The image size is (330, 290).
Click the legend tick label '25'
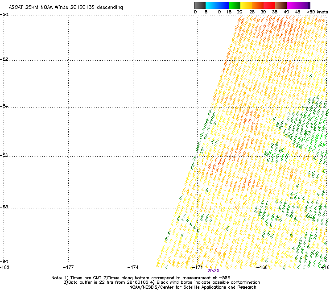click(252, 12)
